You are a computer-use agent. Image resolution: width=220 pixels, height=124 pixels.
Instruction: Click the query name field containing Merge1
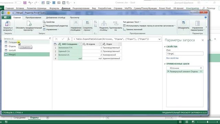185,54
